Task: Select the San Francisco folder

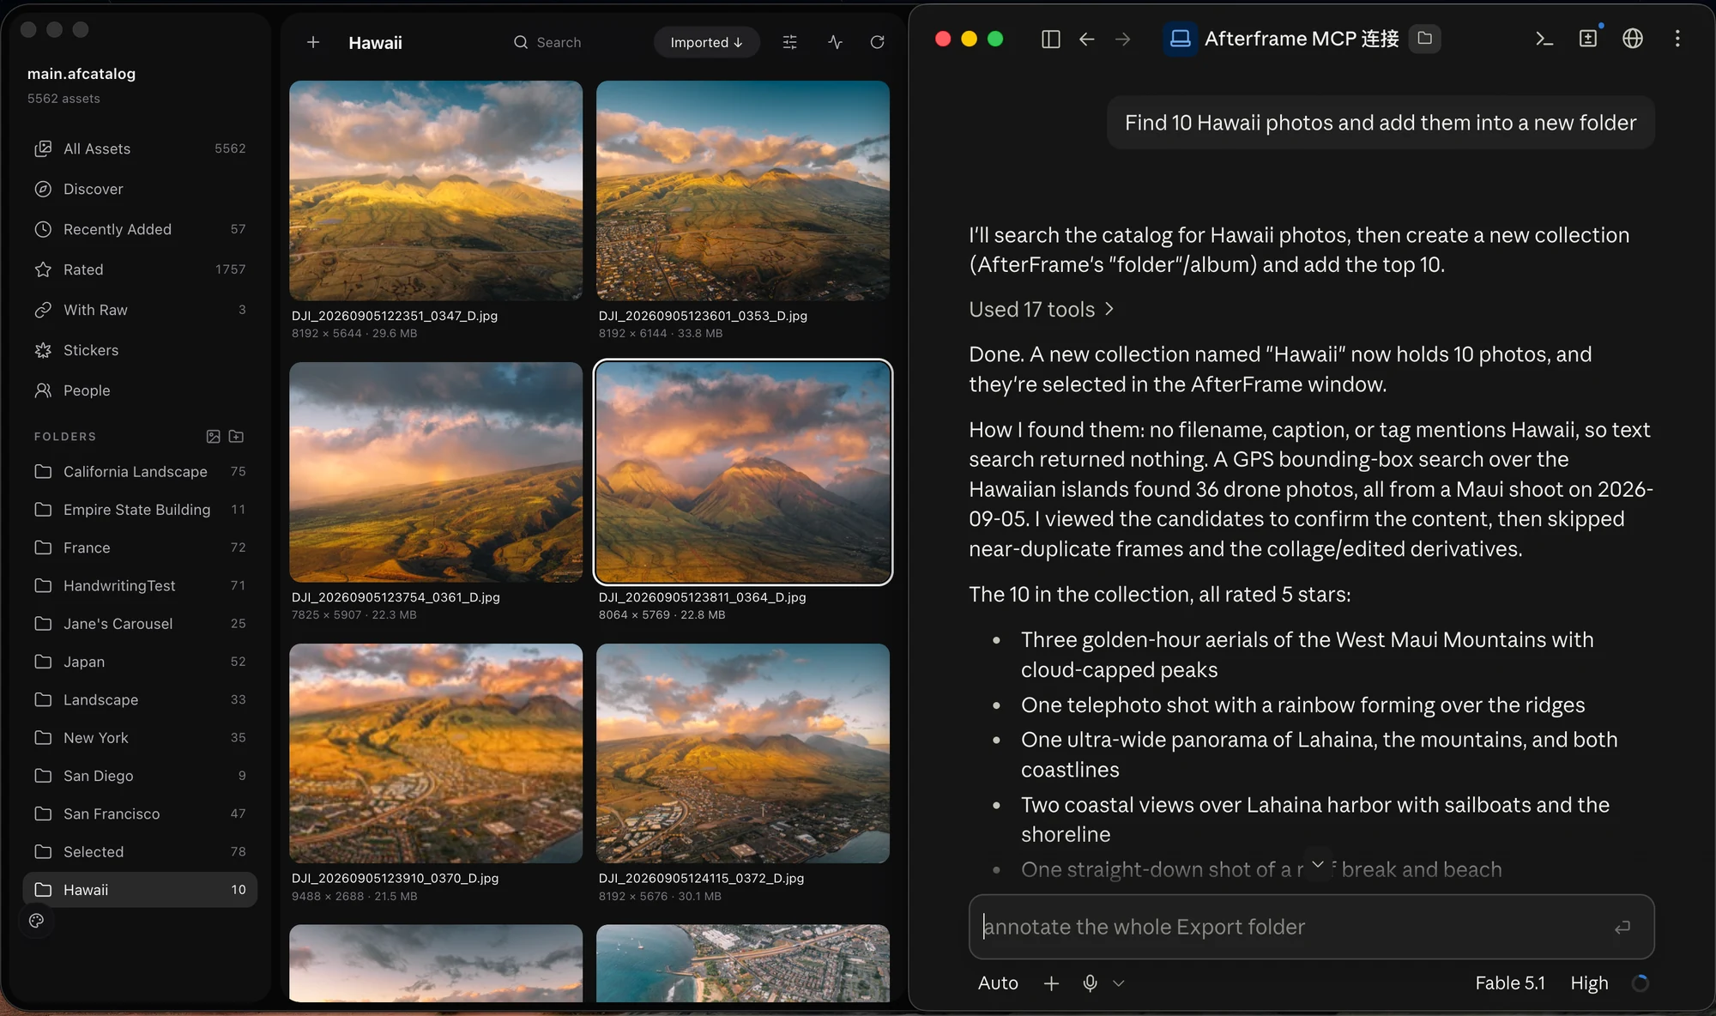Action: click(x=140, y=813)
